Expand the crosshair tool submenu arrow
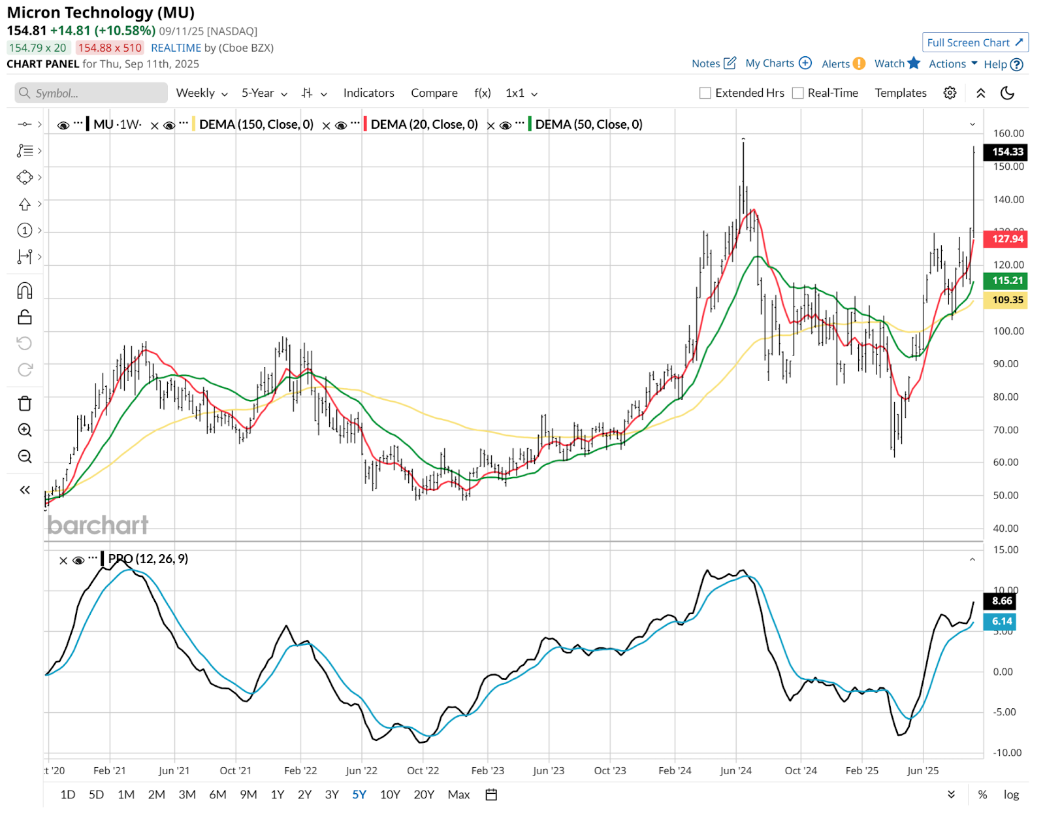Screen dimensions: 1045x818 39,124
